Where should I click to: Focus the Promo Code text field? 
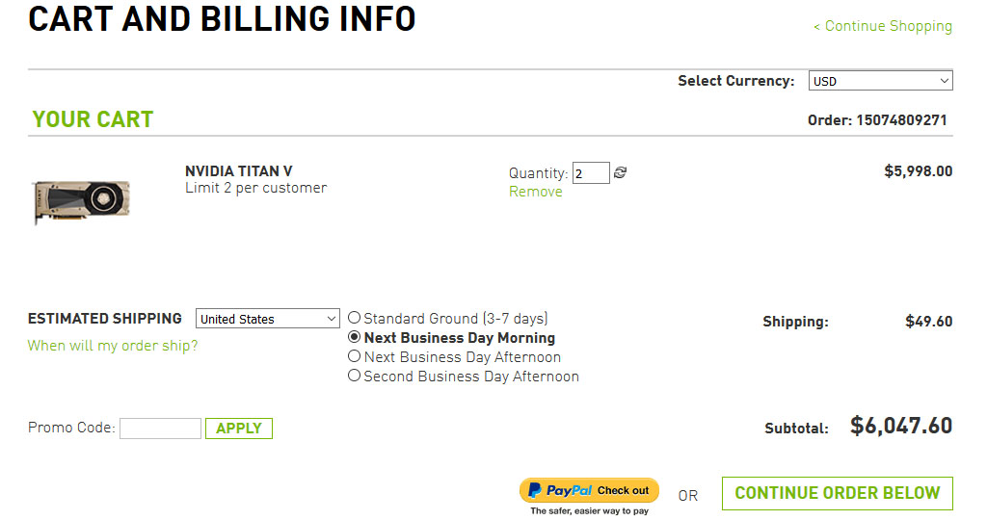pyautogui.click(x=160, y=429)
